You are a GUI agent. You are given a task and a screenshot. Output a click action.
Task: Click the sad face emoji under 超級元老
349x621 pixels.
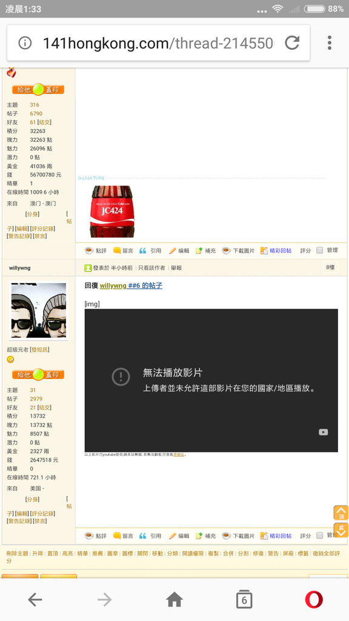point(11,359)
